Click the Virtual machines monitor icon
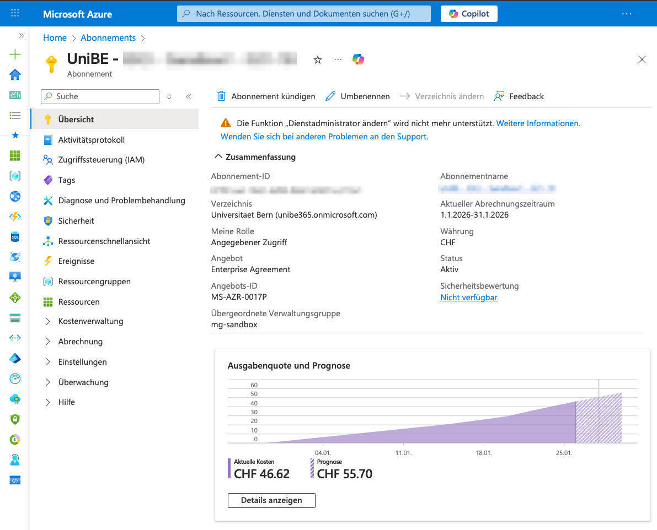The image size is (657, 530). [x=15, y=277]
